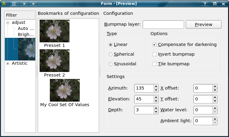Choose the My Cool Set Of Values bookmark
229x137 pixels.
coord(65,90)
